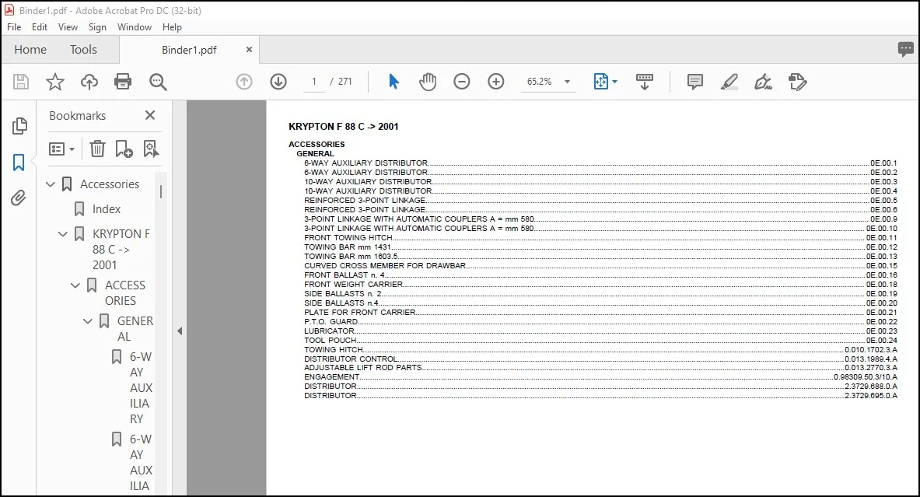Open the TOWING BAR mm 1431 entry
This screenshot has width=920, height=497.
point(600,247)
